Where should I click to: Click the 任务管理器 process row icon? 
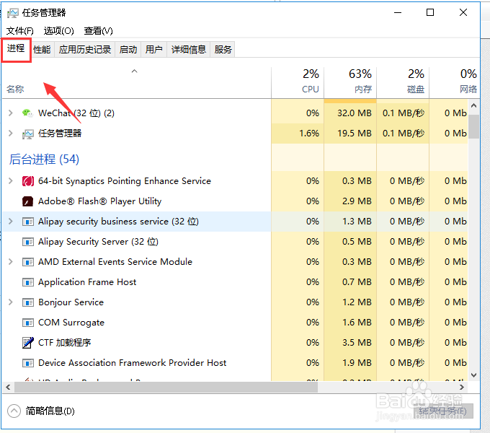pyautogui.click(x=27, y=134)
